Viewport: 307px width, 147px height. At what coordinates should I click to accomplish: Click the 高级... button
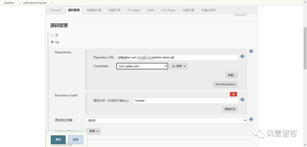click(x=232, y=75)
